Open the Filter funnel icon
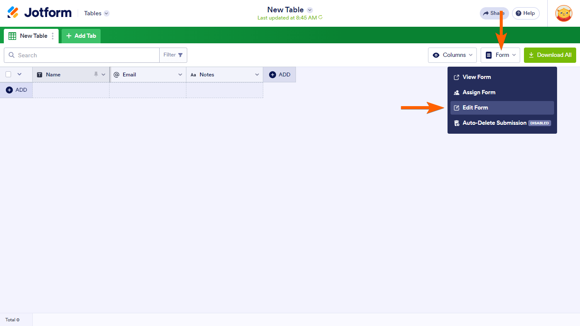This screenshot has width=580, height=326. click(x=180, y=55)
